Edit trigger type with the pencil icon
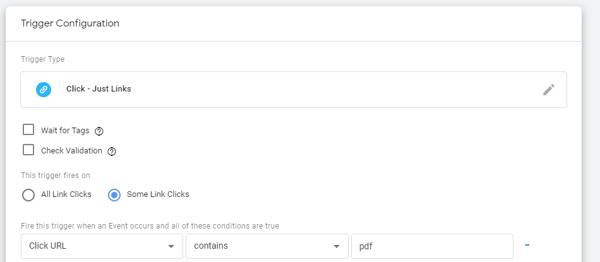Image resolution: width=600 pixels, height=262 pixels. tap(549, 90)
